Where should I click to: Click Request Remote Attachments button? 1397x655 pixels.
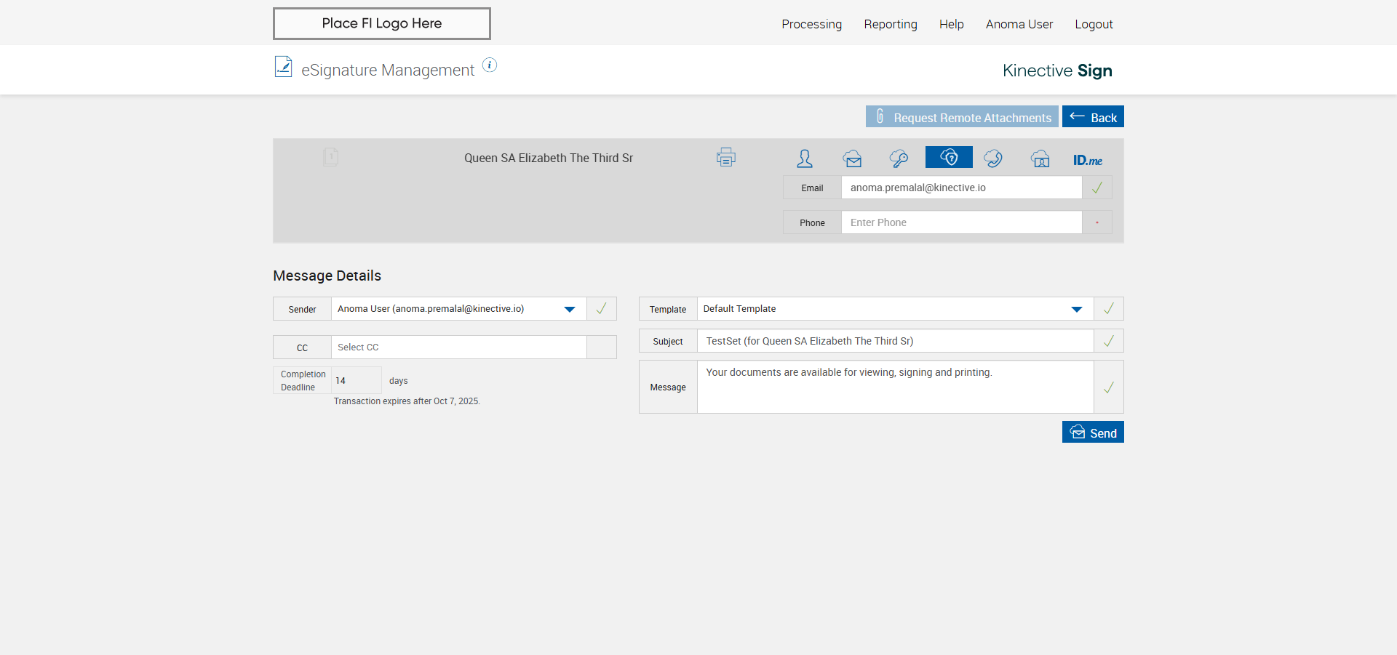(x=961, y=117)
